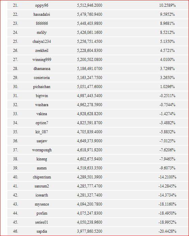Click rank number 28.
Image resolution: width=189 pixels, height=236 pixels.
pos(15,69)
